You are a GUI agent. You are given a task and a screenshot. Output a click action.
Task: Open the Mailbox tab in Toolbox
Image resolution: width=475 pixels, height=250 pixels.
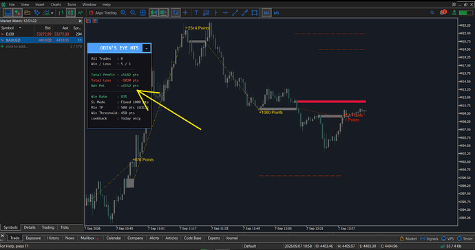(89, 238)
